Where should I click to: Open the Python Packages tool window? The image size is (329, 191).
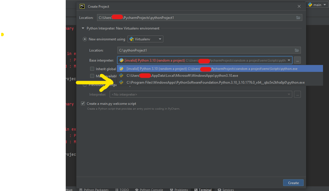(94, 190)
